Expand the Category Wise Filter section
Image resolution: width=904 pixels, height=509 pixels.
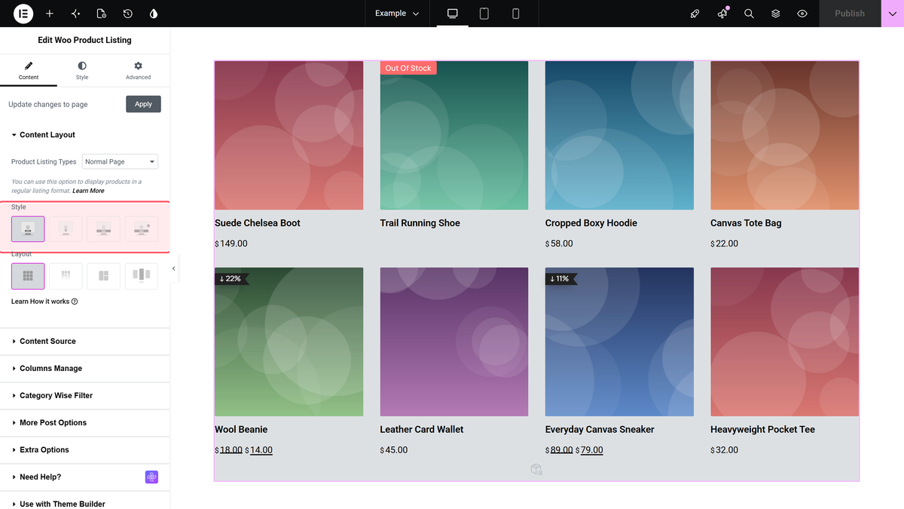[85, 396]
